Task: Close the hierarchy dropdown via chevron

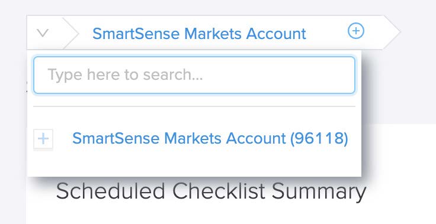Action: pos(43,33)
